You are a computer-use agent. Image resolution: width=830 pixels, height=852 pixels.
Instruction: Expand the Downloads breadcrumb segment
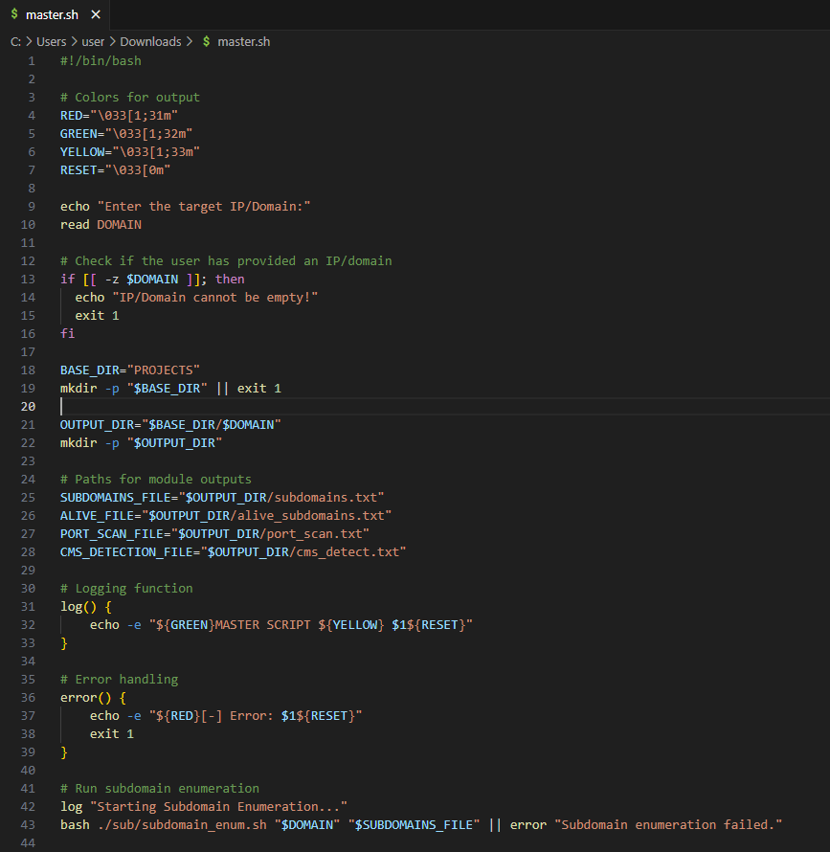point(150,42)
